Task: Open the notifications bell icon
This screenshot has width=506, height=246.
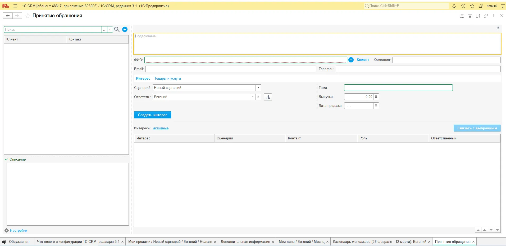Action: 454,6
